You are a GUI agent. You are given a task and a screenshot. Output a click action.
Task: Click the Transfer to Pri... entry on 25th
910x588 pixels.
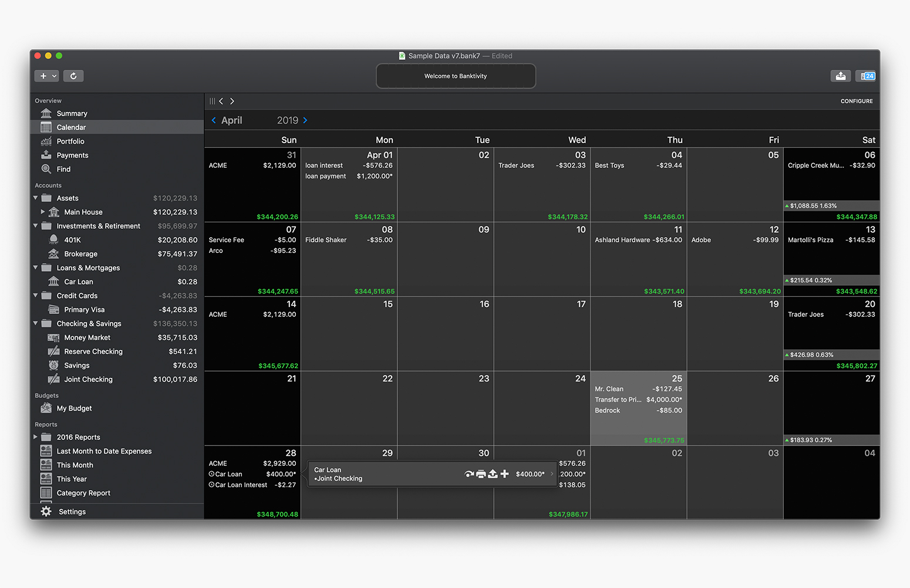pos(638,400)
